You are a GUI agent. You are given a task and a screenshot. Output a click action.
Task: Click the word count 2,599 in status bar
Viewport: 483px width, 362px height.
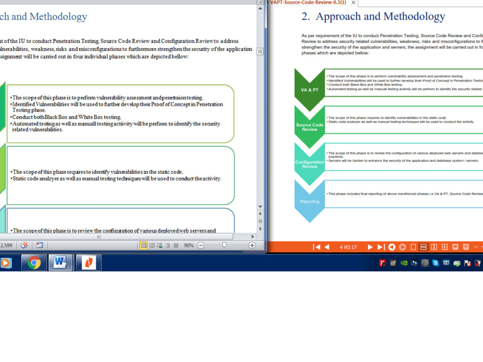6,245
